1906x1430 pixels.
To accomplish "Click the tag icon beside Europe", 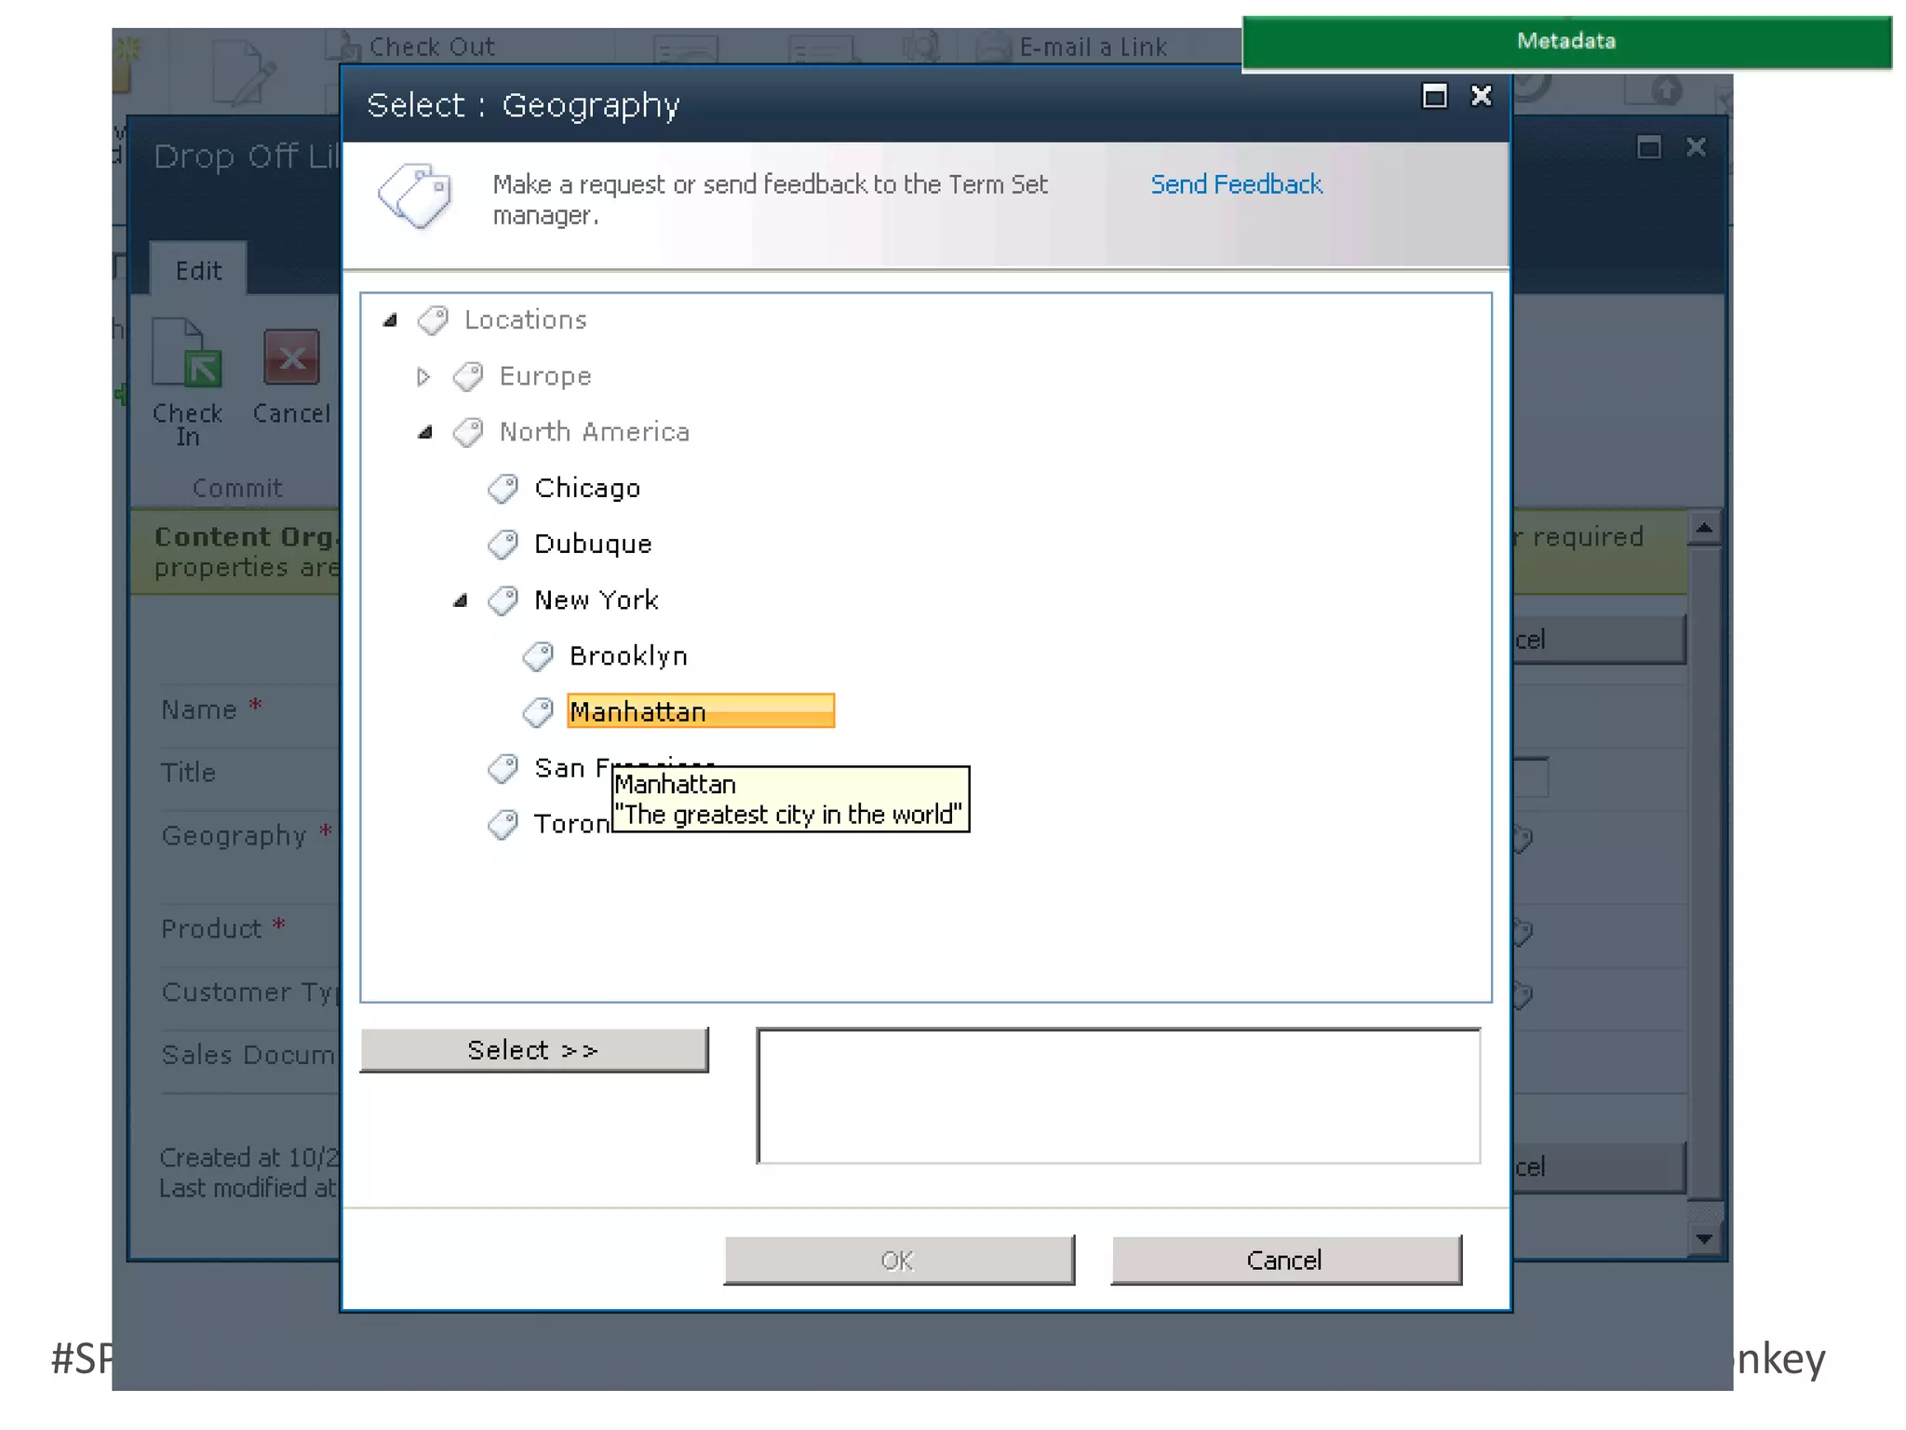I will (x=468, y=376).
